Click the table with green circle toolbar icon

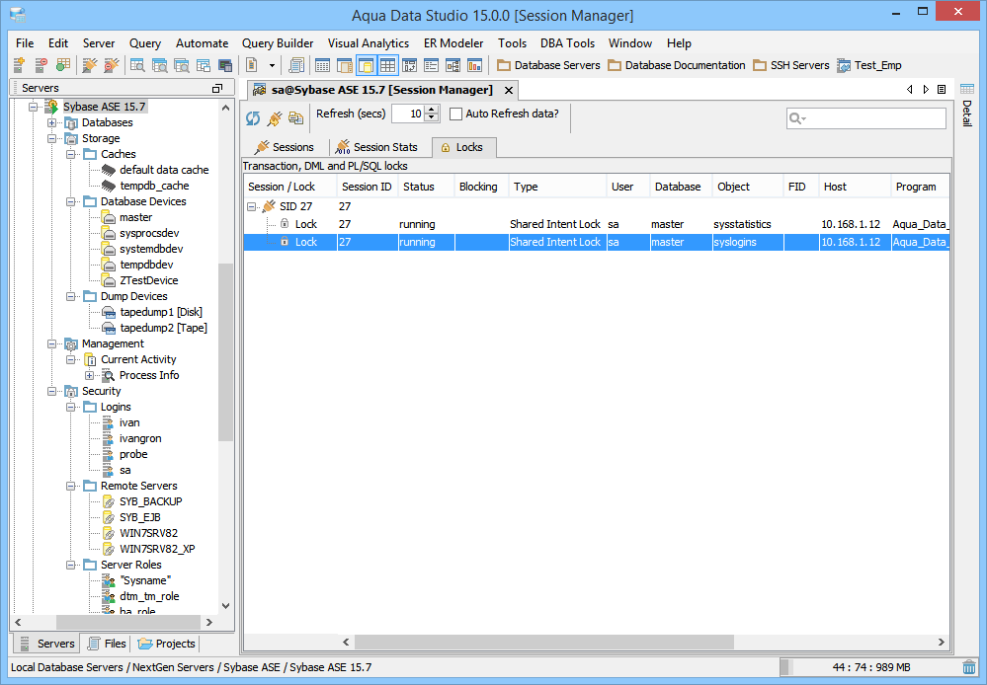click(62, 65)
